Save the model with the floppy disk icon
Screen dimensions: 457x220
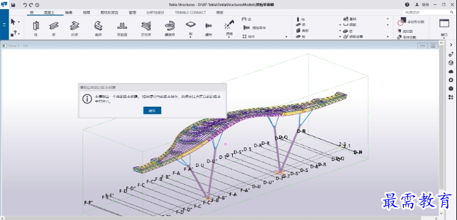(x=13, y=5)
